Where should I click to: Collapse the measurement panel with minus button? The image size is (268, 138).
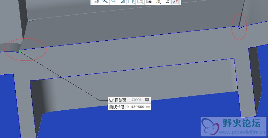(x=147, y=100)
